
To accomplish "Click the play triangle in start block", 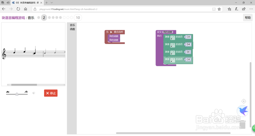I will coord(111,32).
